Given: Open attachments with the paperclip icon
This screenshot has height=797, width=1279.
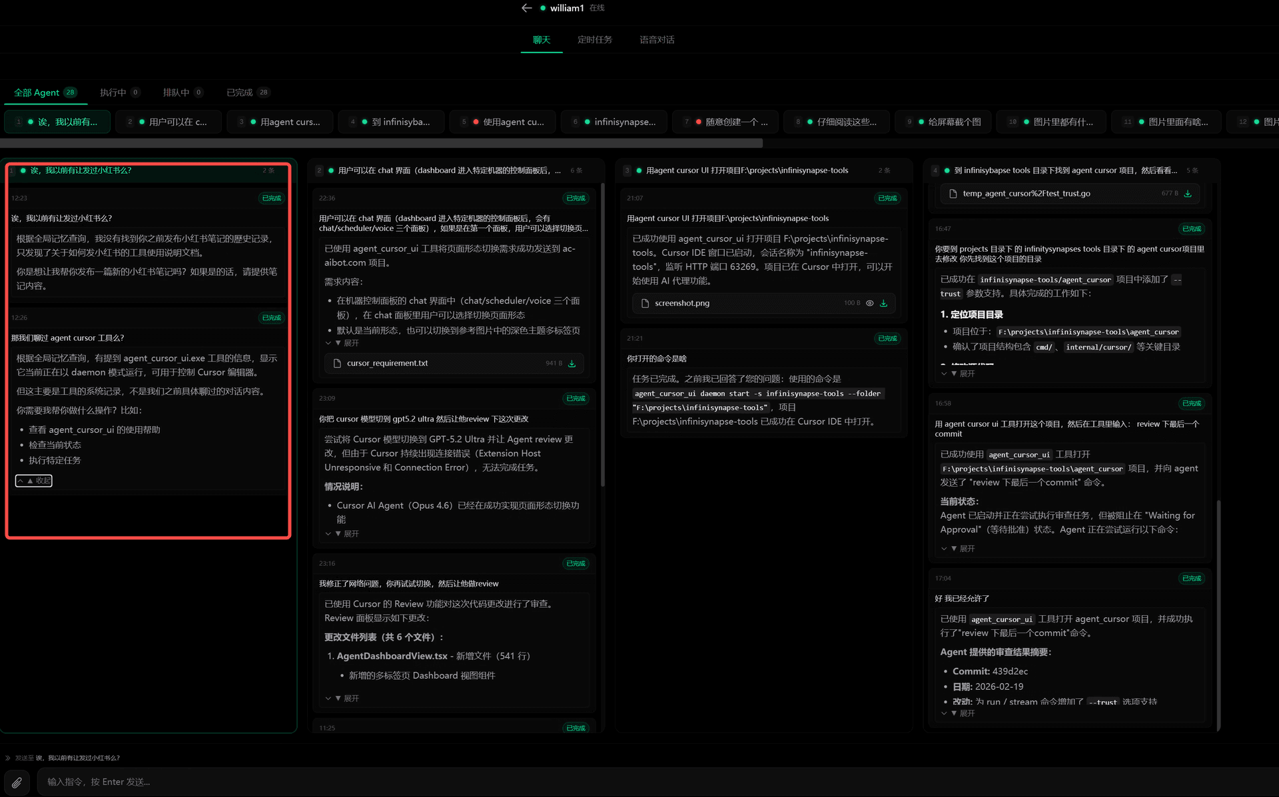Looking at the screenshot, I should [17, 782].
